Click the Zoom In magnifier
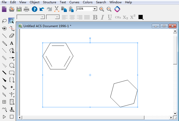 click(102, 9)
